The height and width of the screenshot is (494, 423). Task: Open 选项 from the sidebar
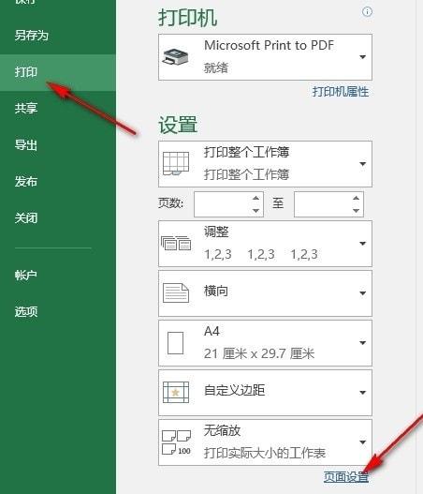pos(26,311)
